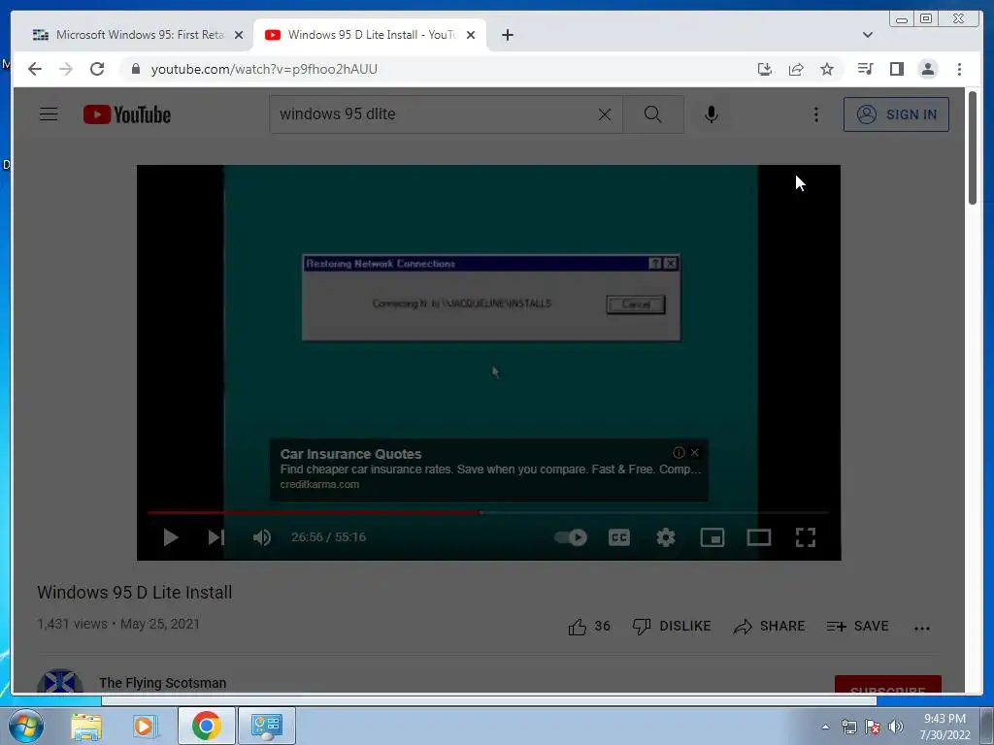Viewport: 994px width, 745px height.
Task: Open a new Chrome tab
Action: point(507,35)
